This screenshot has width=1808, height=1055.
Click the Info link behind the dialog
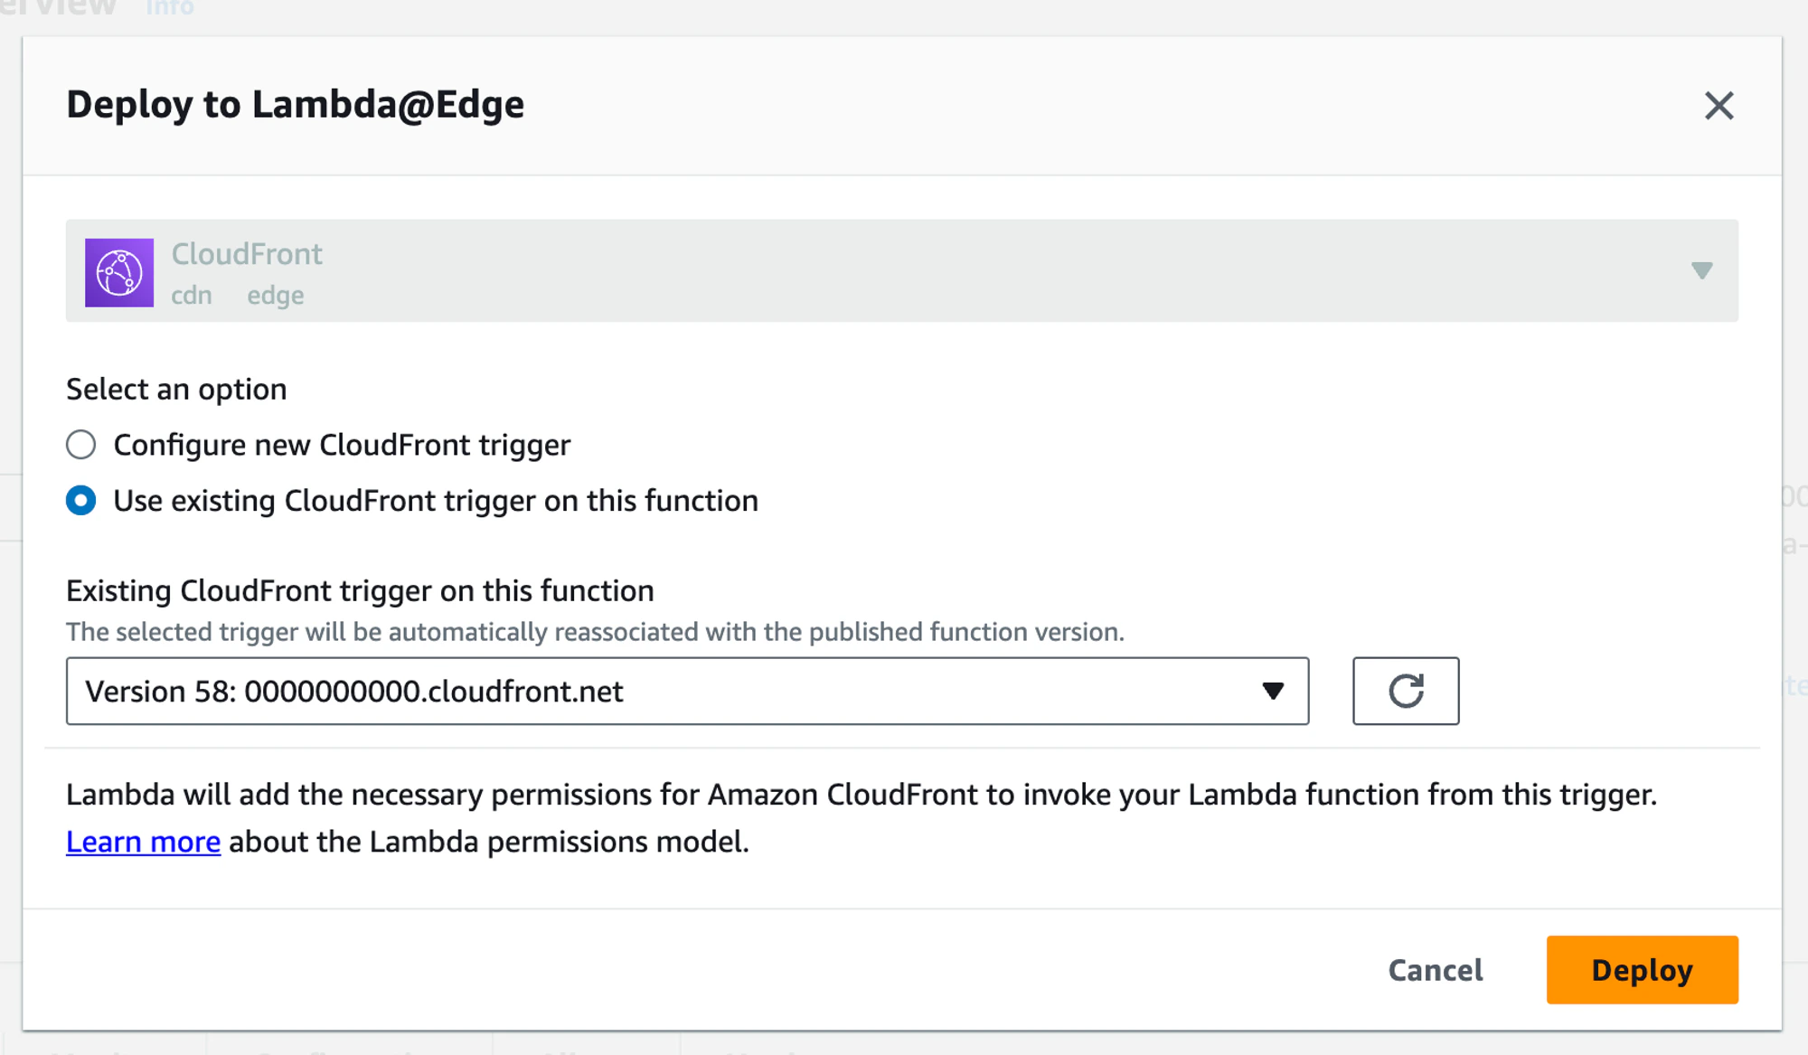[169, 8]
